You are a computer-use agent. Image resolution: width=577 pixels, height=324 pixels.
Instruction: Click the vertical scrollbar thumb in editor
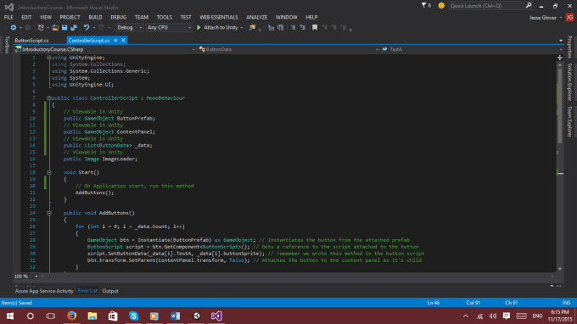[560, 105]
